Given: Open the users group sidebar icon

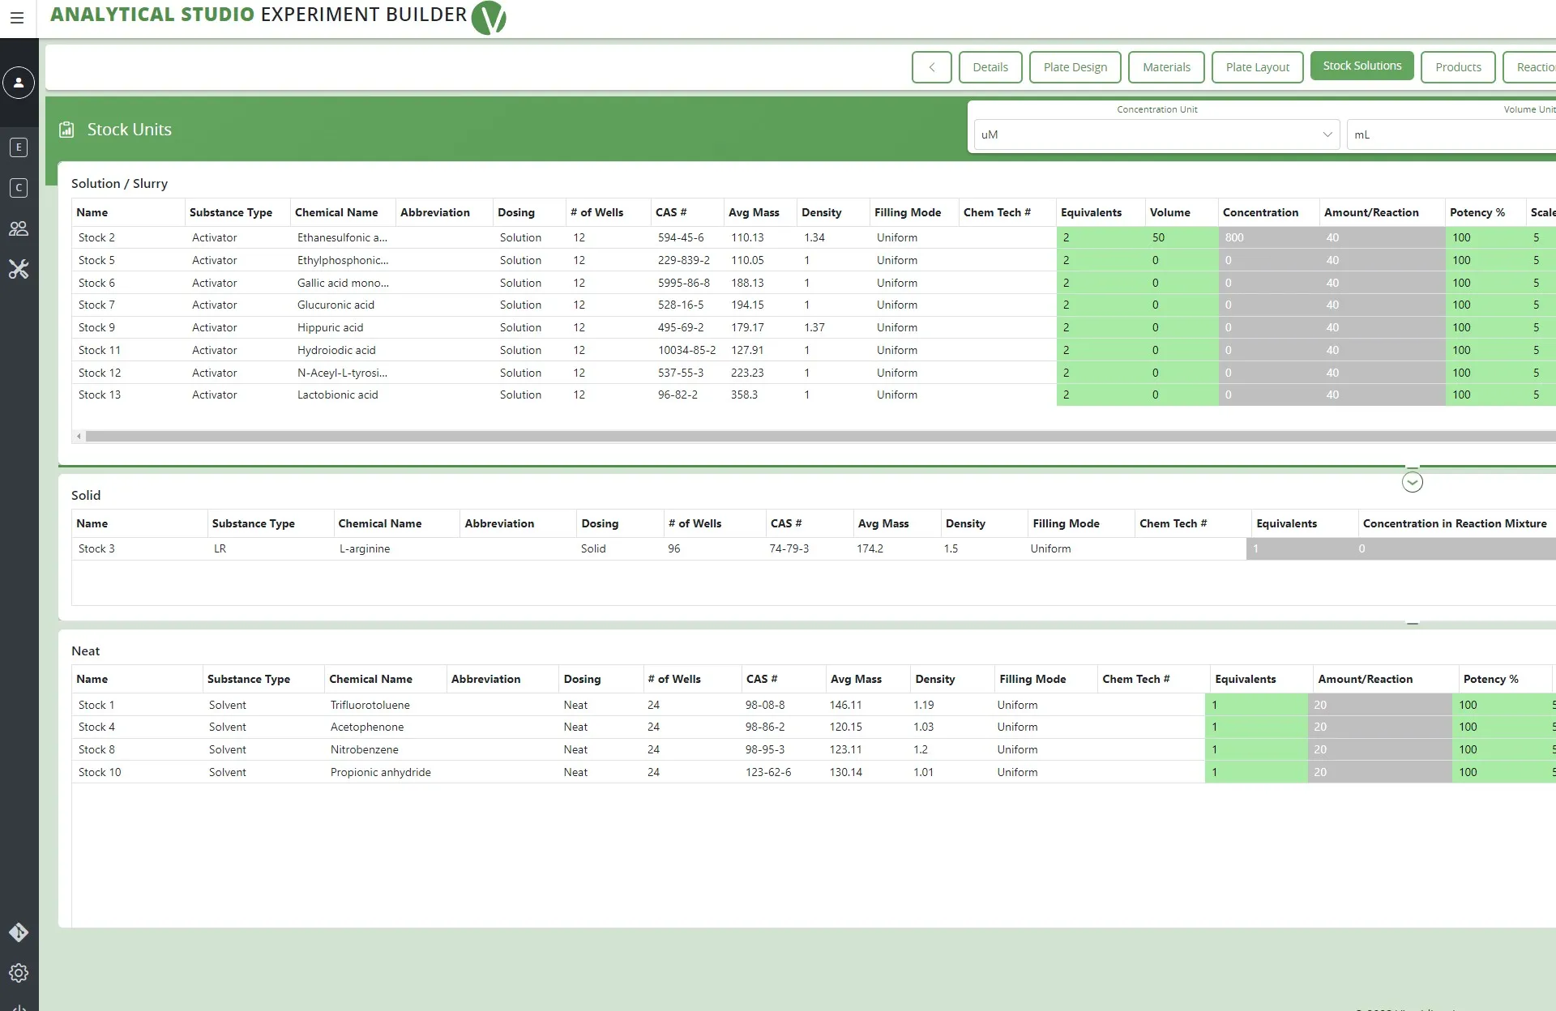Looking at the screenshot, I should pyautogui.click(x=19, y=228).
